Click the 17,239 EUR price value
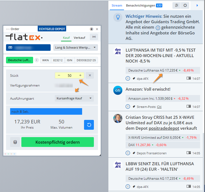The image size is (205, 192). click(27, 122)
